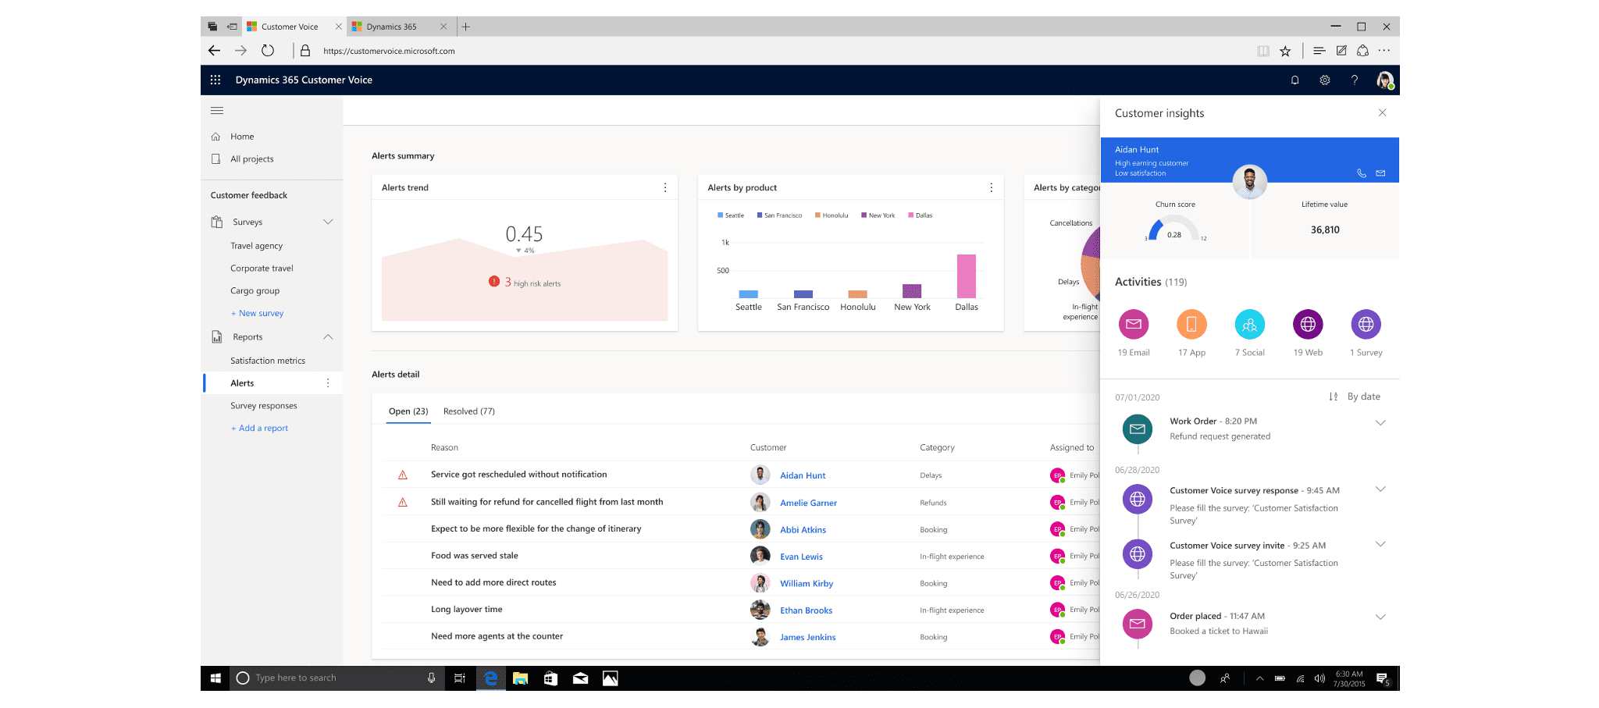The width and height of the screenshot is (1599, 708).
Task: Open Evan Lewis customer link
Action: [801, 557]
